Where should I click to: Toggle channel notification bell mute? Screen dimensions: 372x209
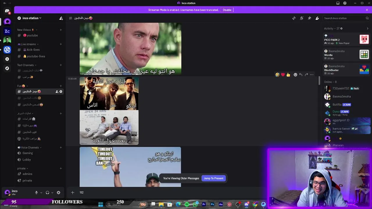302,18
